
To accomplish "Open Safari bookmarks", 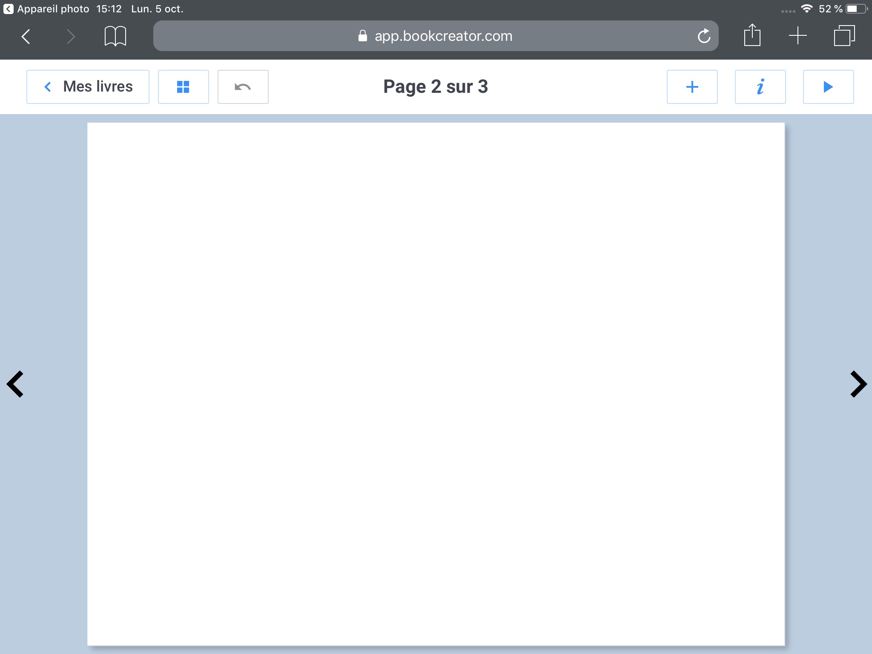I will tap(115, 36).
